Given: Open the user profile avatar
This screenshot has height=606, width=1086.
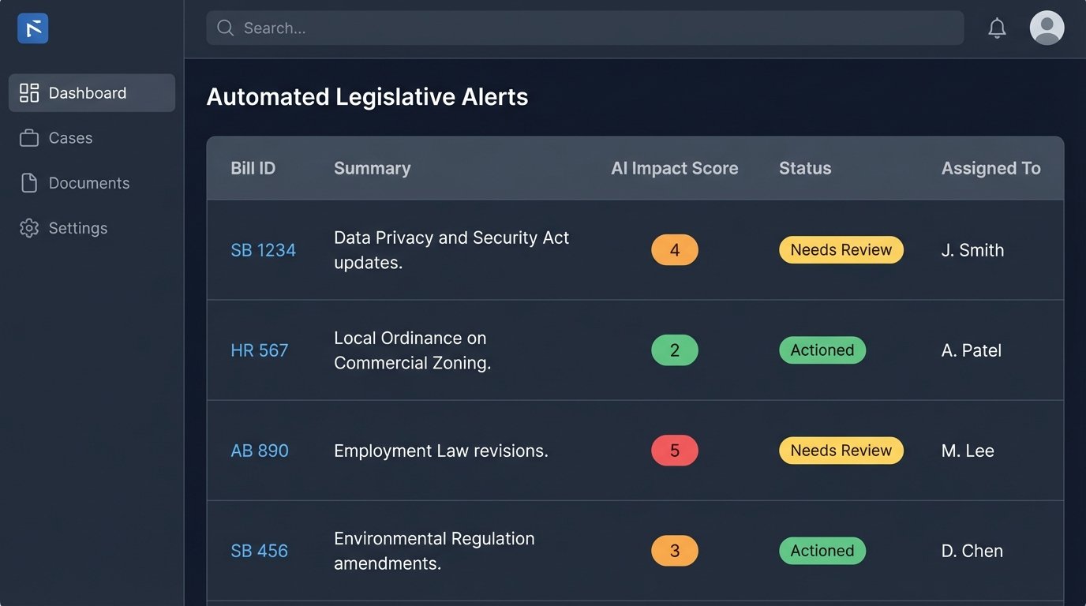Looking at the screenshot, I should coord(1047,28).
